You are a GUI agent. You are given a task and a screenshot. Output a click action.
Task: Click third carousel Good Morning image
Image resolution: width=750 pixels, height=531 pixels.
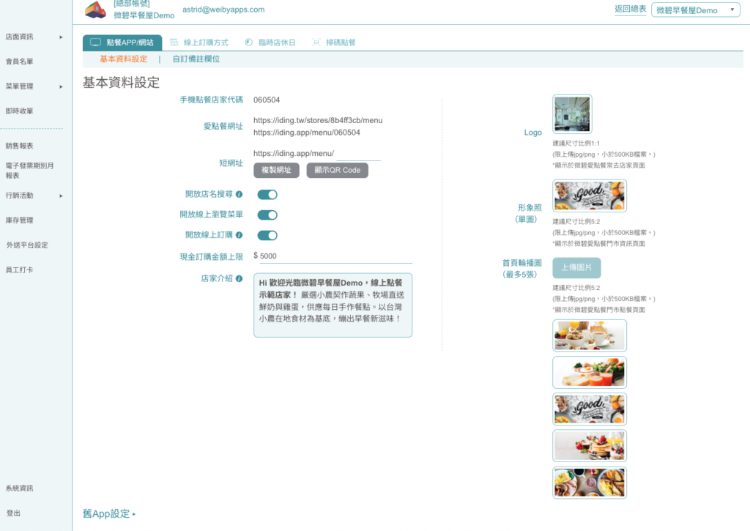click(590, 409)
